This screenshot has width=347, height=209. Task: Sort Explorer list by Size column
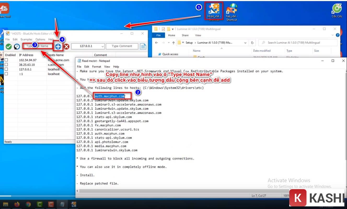click(x=316, y=51)
